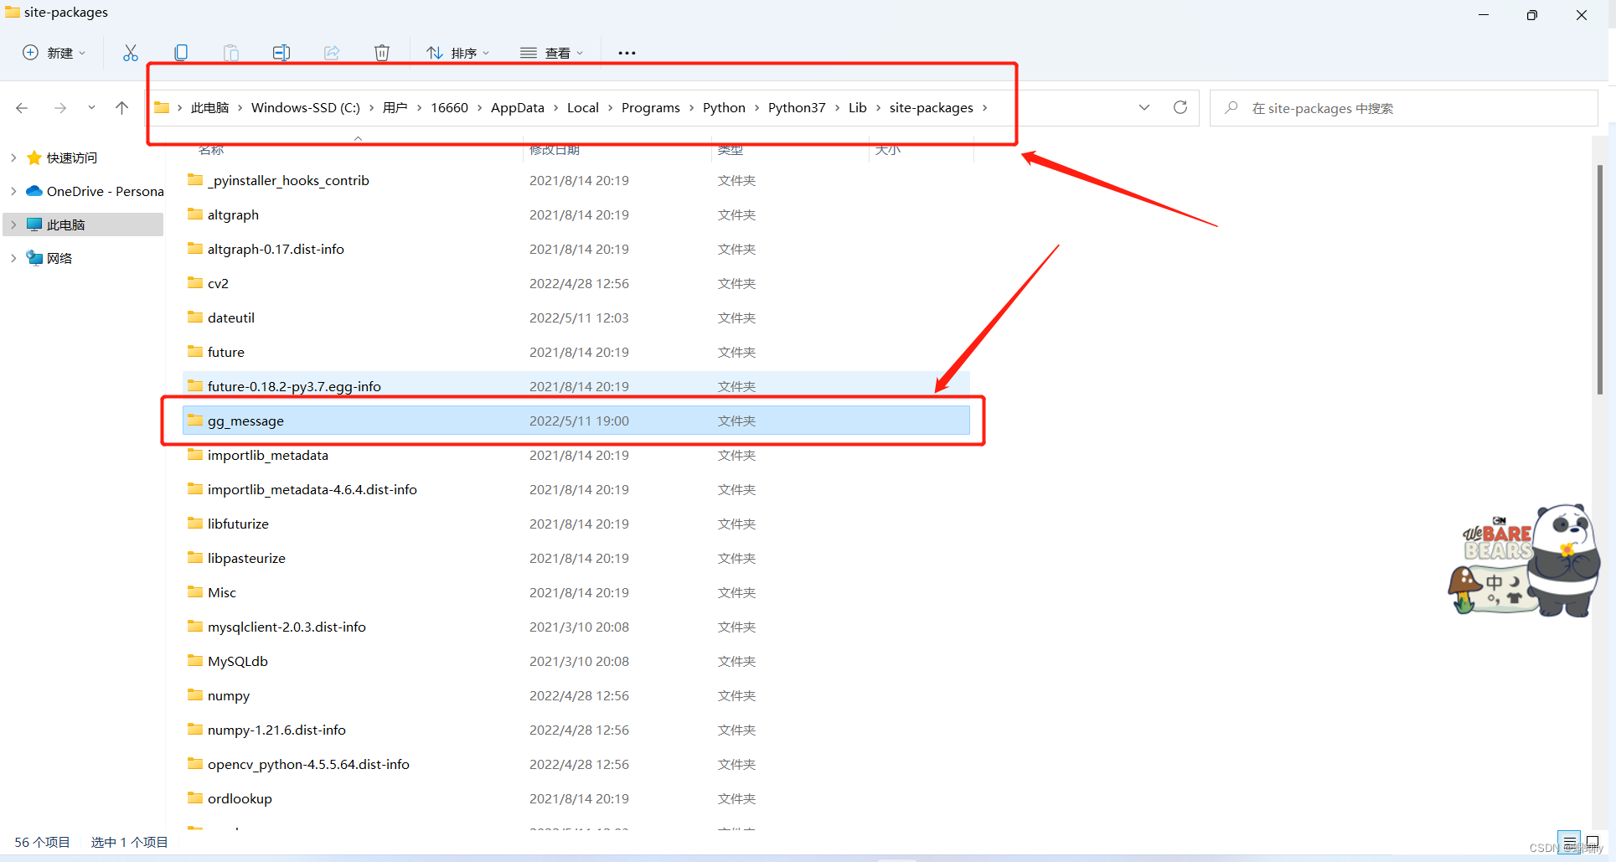Select opencv_python-4.5.5.64.dist-info folder
This screenshot has height=862, width=1616.
[576, 764]
